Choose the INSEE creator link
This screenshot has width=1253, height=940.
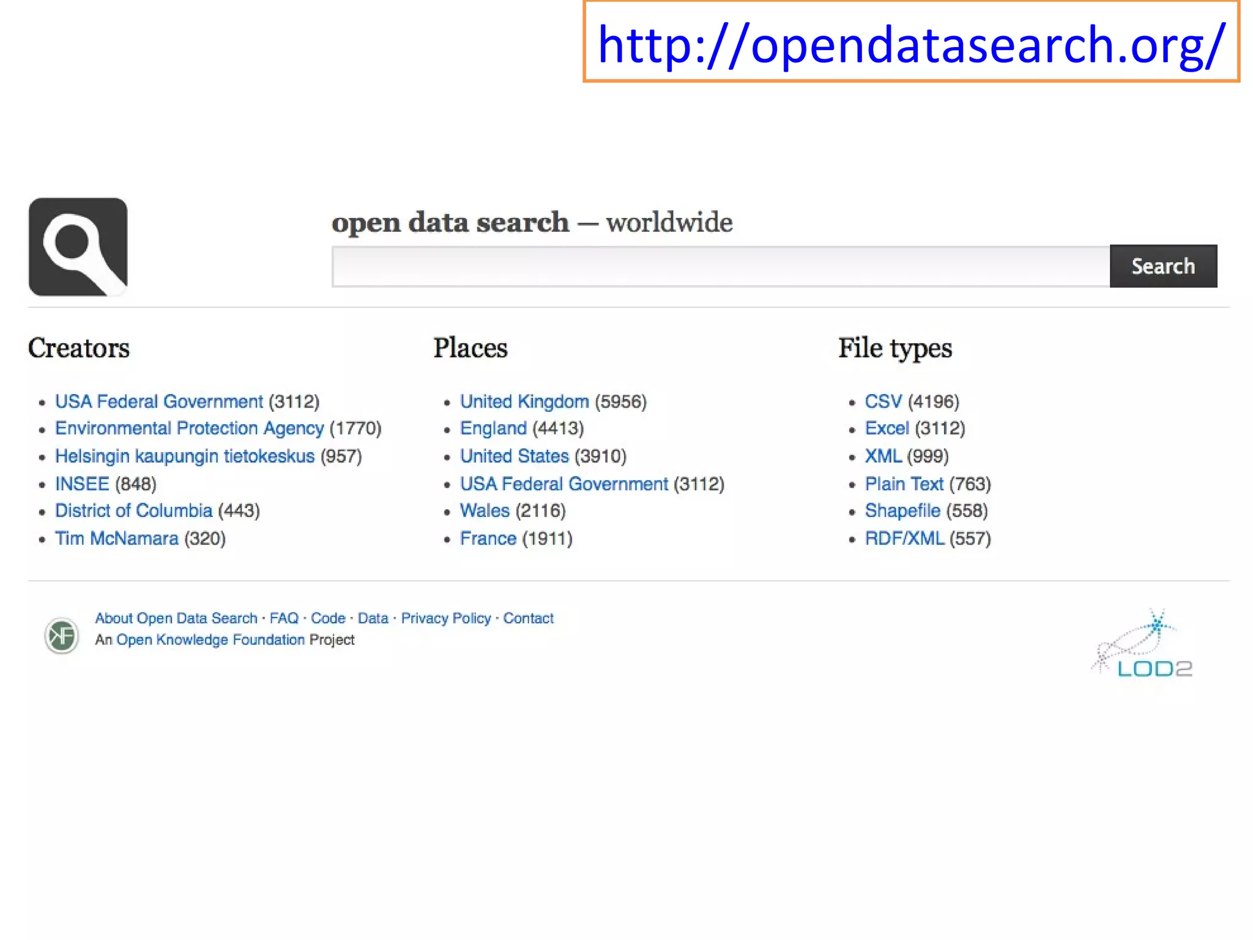82,484
